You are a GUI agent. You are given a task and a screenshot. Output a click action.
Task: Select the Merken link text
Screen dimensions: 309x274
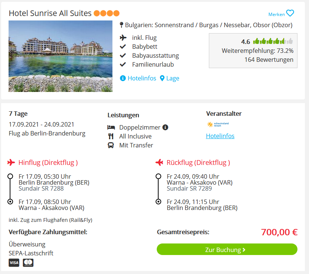[x=277, y=15]
